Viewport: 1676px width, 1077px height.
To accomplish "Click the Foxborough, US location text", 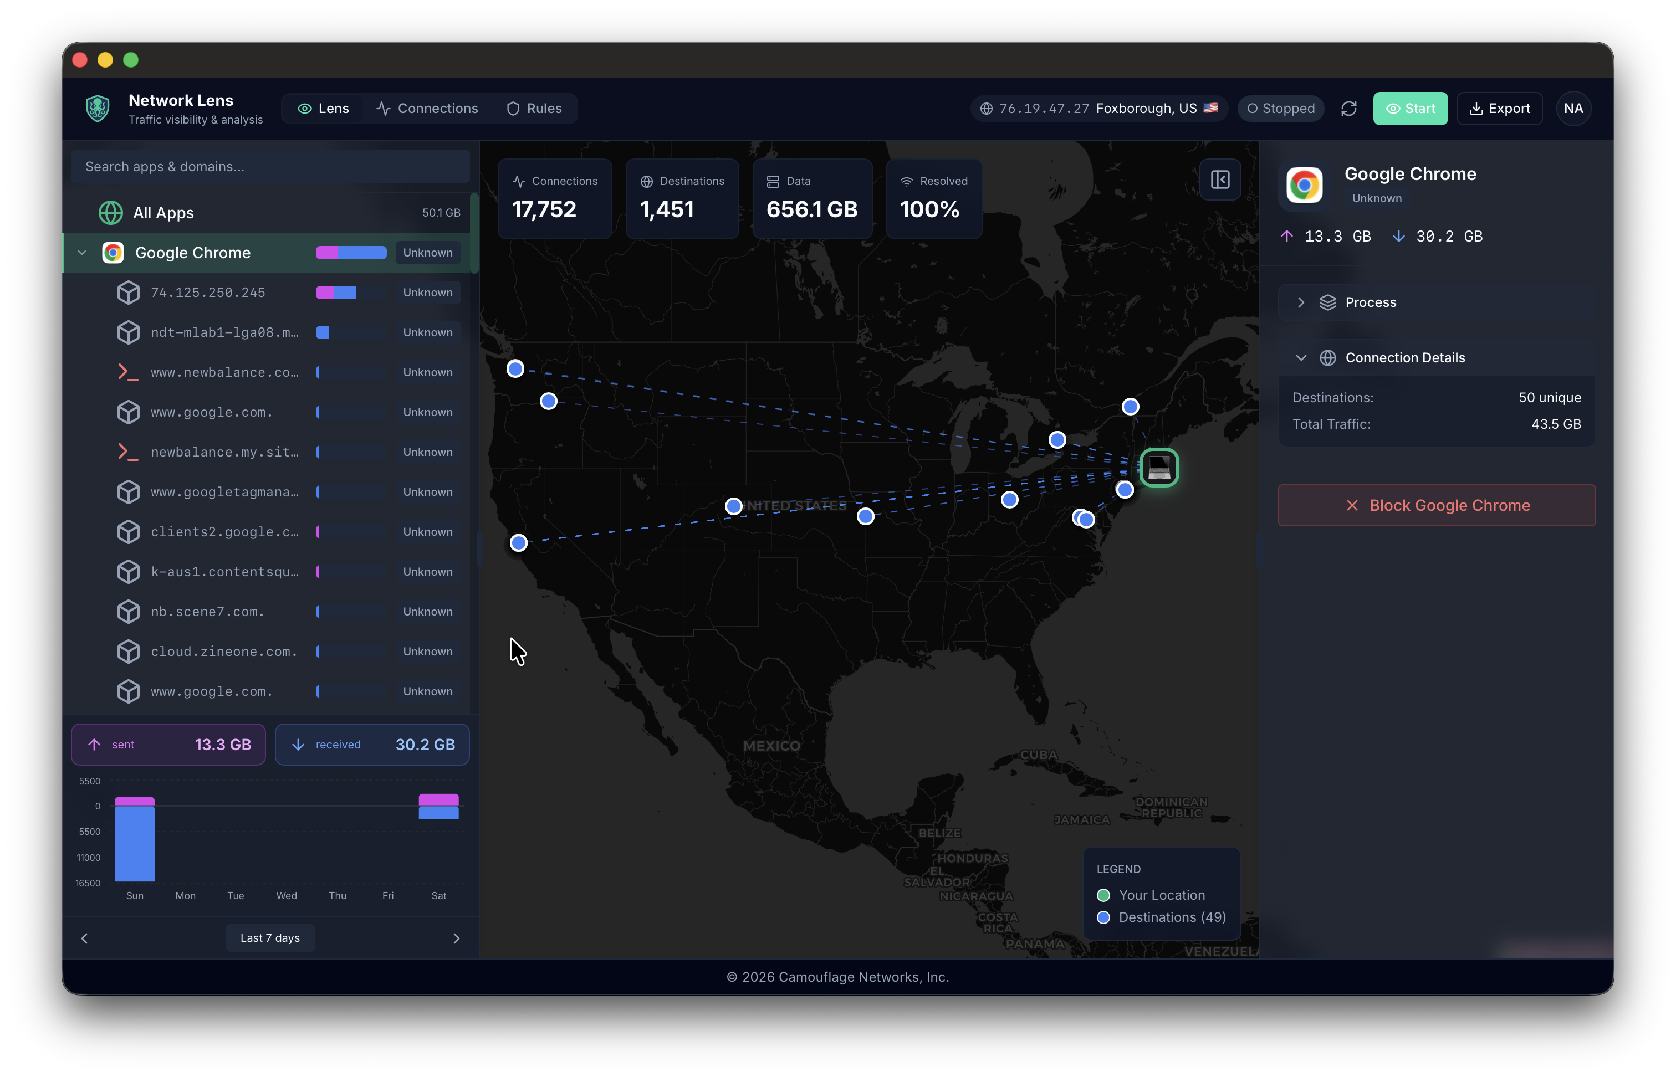I will pos(1146,109).
